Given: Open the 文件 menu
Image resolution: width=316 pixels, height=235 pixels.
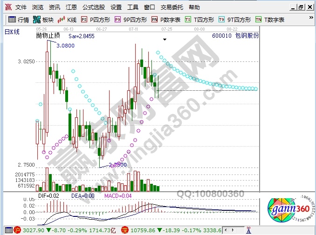Looking at the screenshot, I should [x=21, y=7].
